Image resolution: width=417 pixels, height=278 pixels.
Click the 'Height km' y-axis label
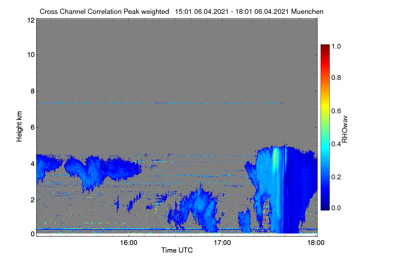pos(19,126)
